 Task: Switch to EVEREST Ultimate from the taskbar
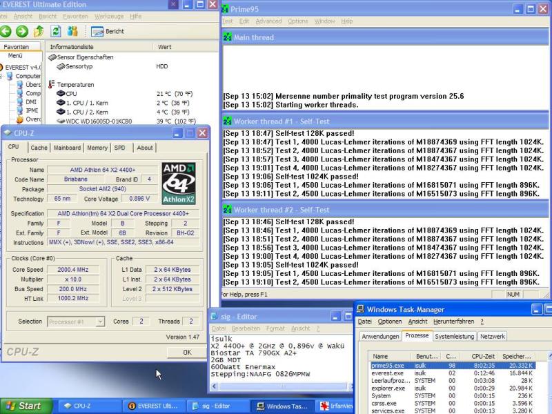point(155,406)
